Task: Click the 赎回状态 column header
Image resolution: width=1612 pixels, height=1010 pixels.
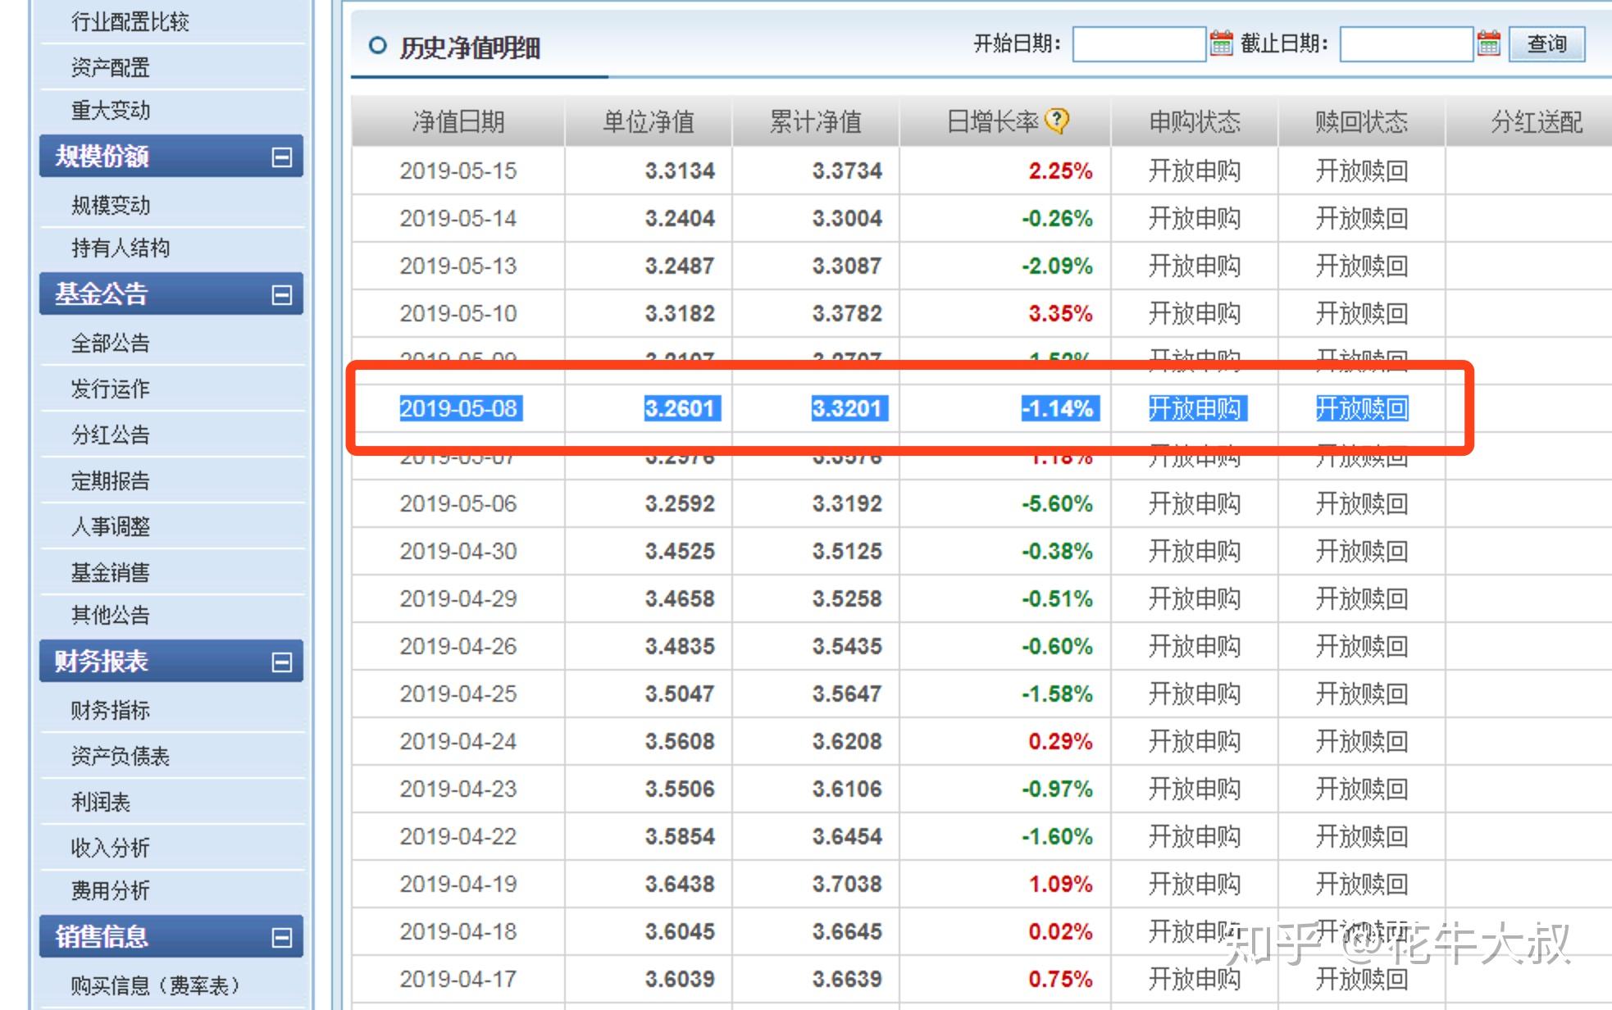Action: click(1362, 122)
